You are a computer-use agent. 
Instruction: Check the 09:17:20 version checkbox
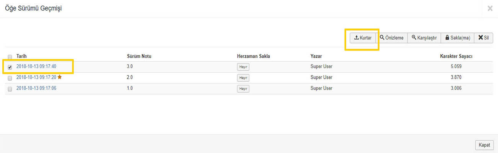tap(10, 78)
